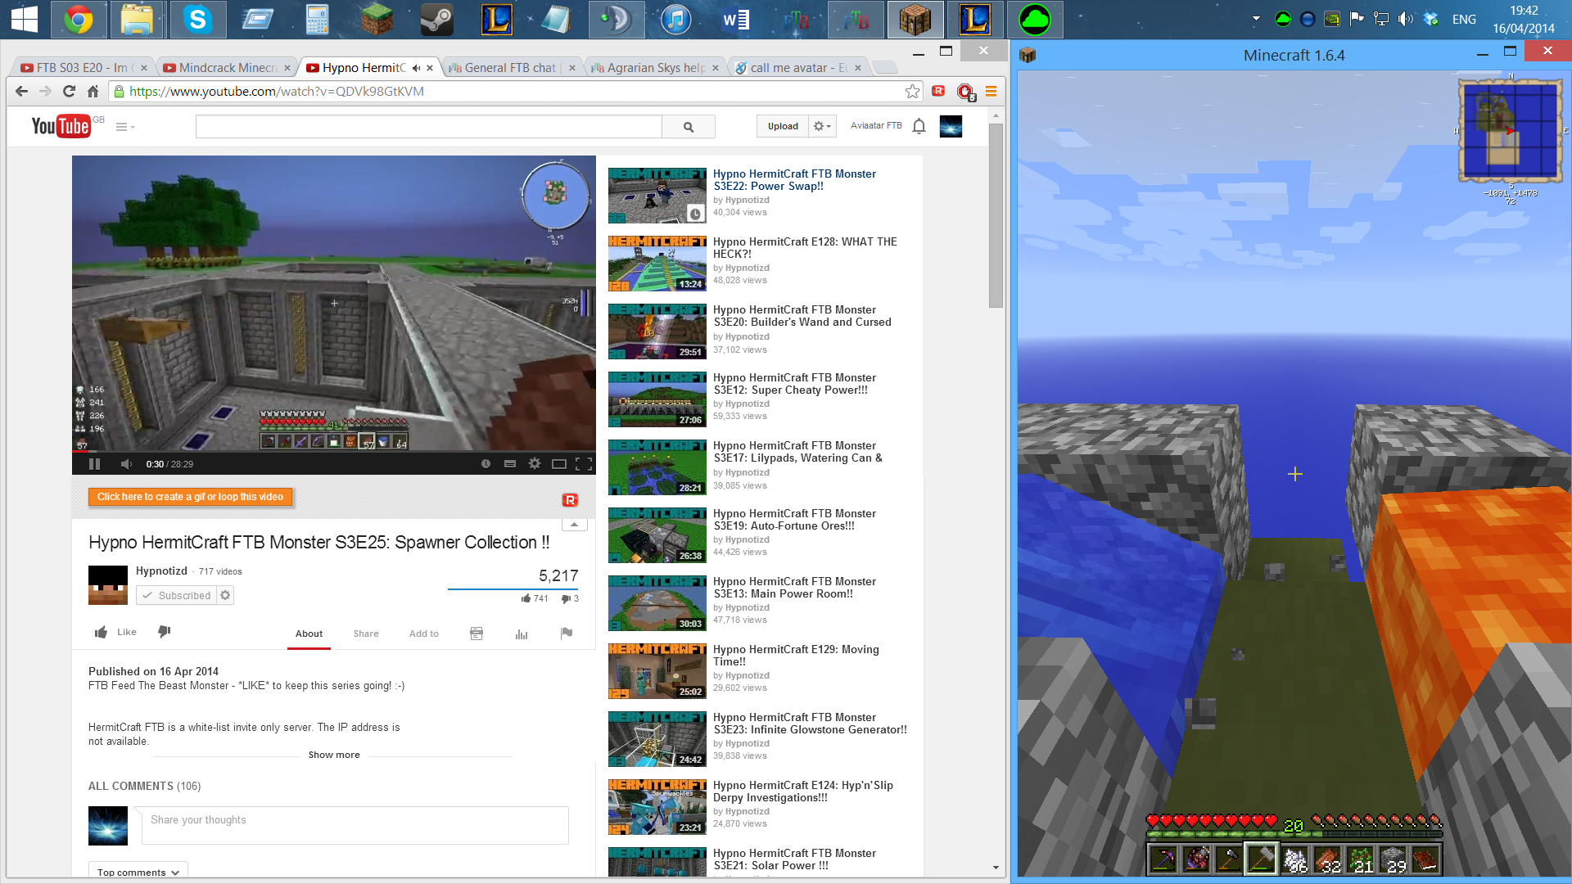
Task: Like the video with thumbs up
Action: coord(115,632)
